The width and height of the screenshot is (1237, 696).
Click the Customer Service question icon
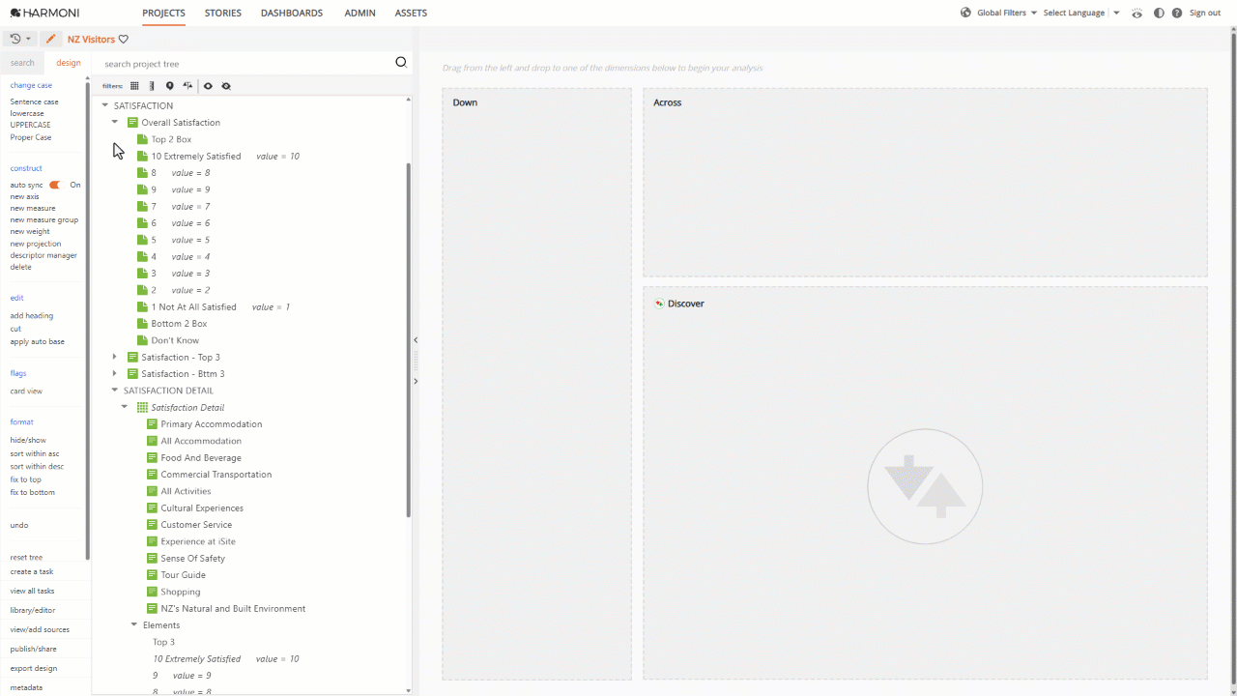[x=152, y=525]
